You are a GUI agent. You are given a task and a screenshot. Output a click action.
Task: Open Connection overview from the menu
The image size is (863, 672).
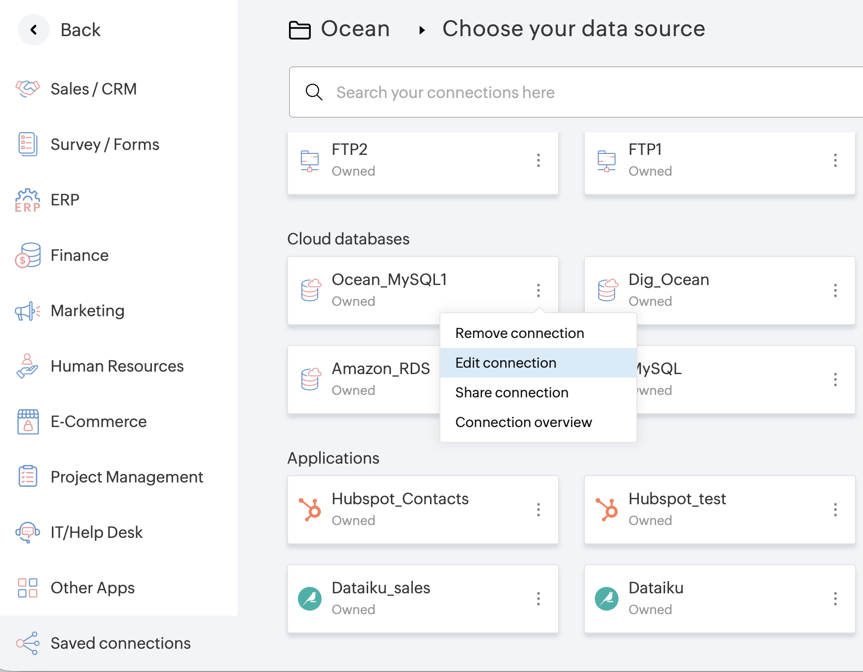524,422
